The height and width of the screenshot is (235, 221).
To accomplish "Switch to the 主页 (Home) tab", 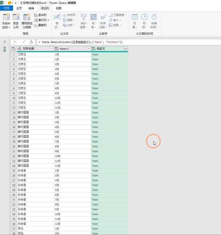I will 19,8.
